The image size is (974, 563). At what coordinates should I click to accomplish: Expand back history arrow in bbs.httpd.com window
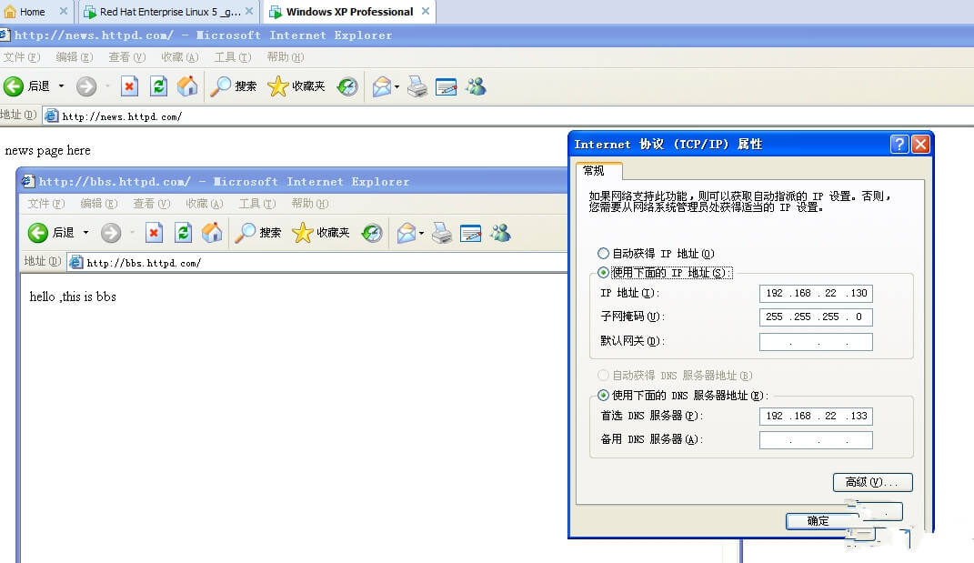(x=86, y=233)
